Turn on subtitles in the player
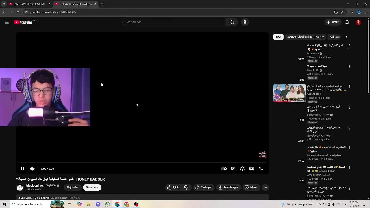The width and height of the screenshot is (370, 208). coord(233,169)
